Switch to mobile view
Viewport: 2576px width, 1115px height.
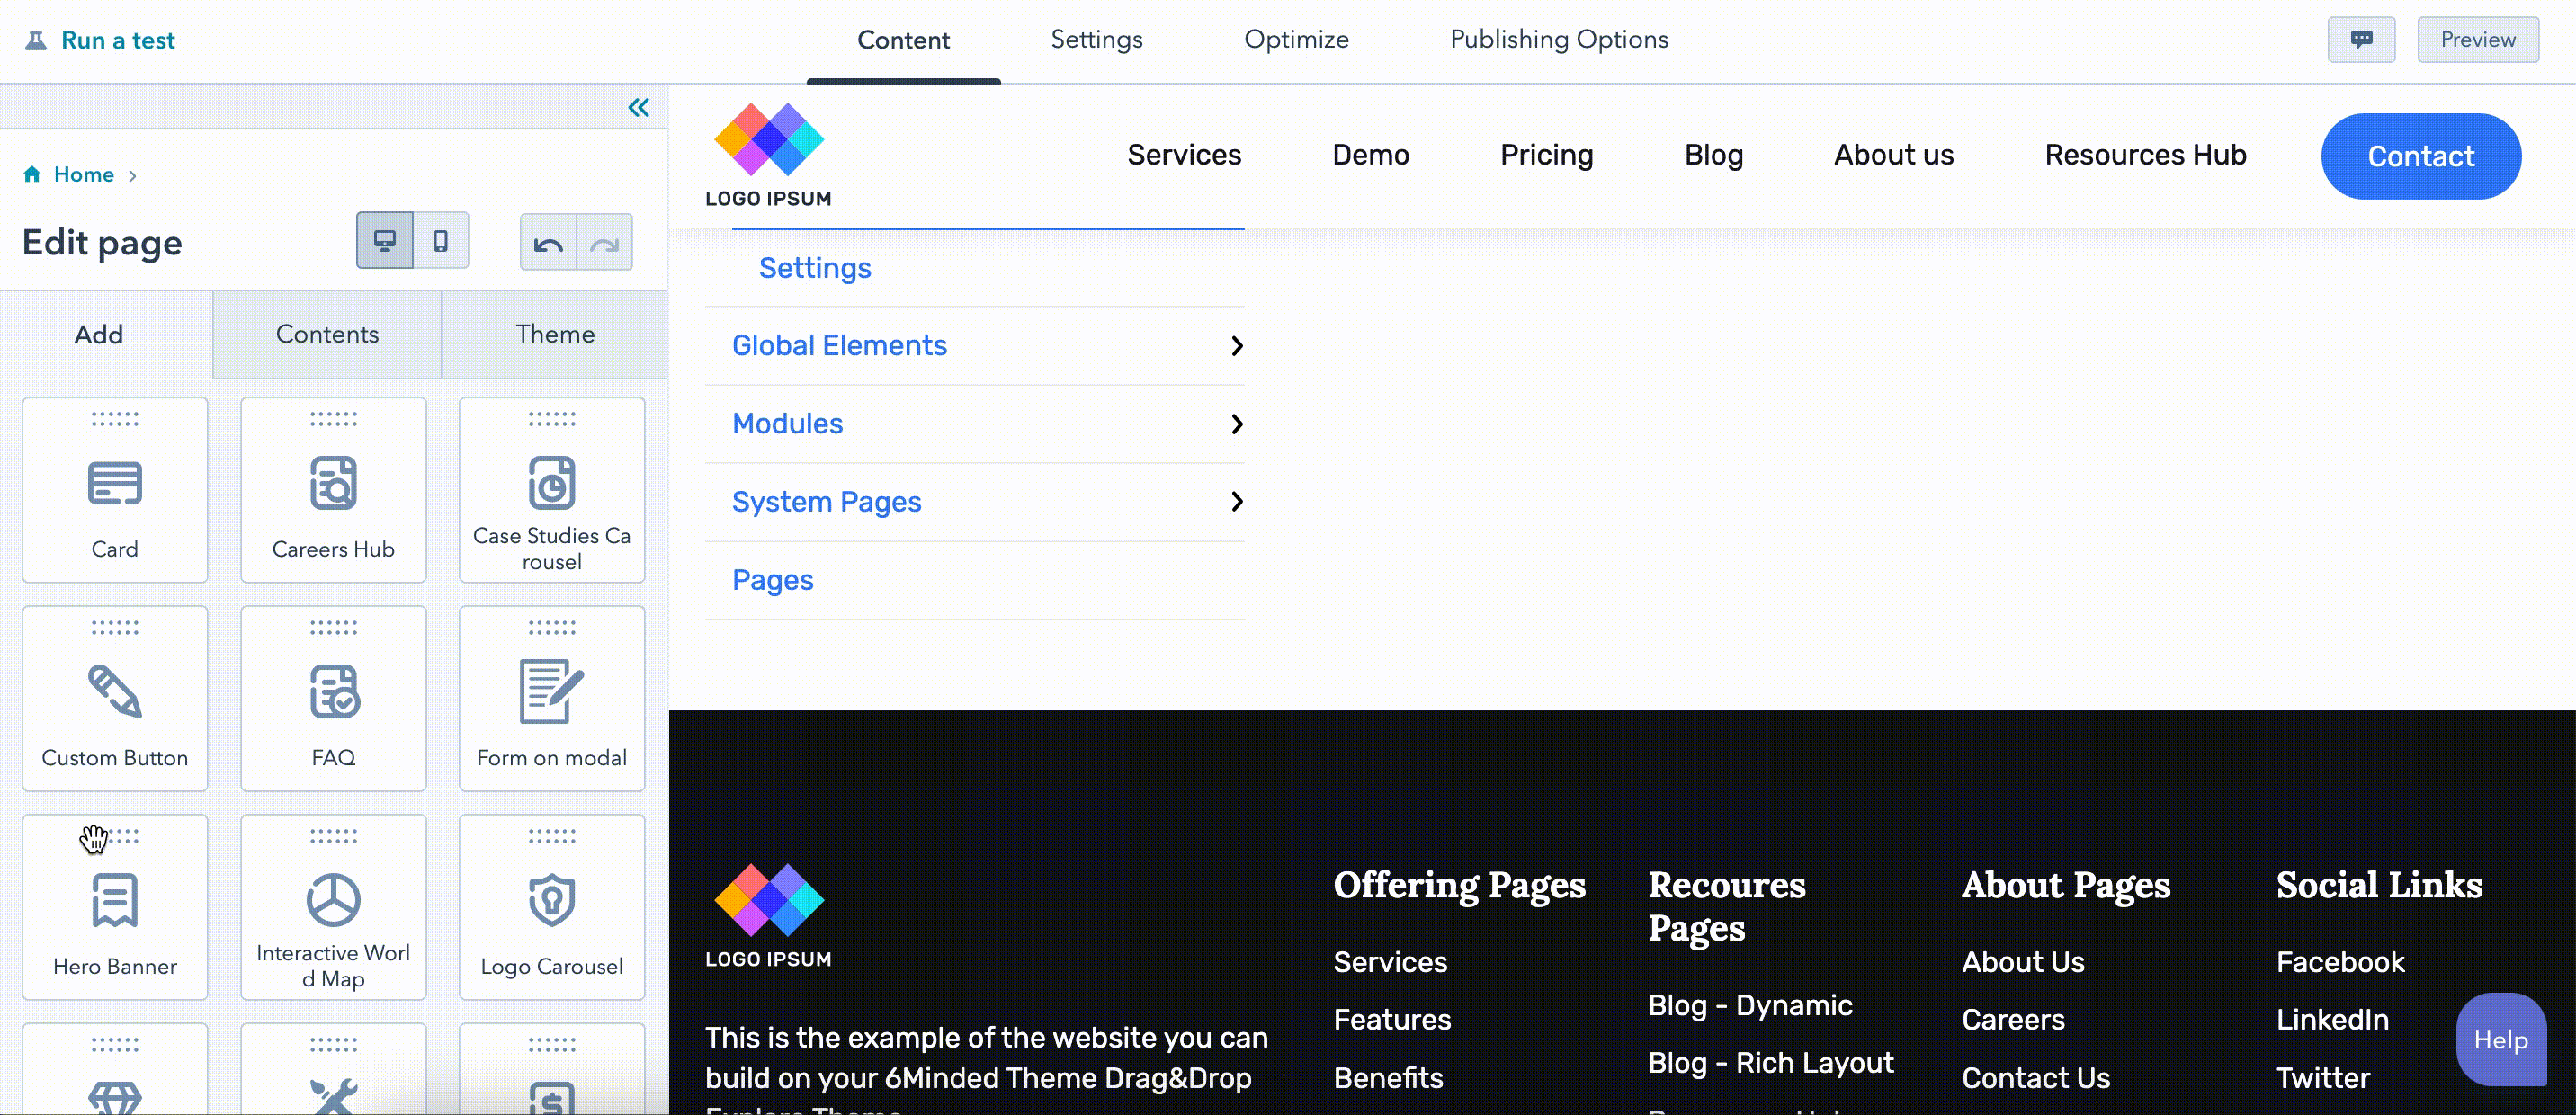441,240
